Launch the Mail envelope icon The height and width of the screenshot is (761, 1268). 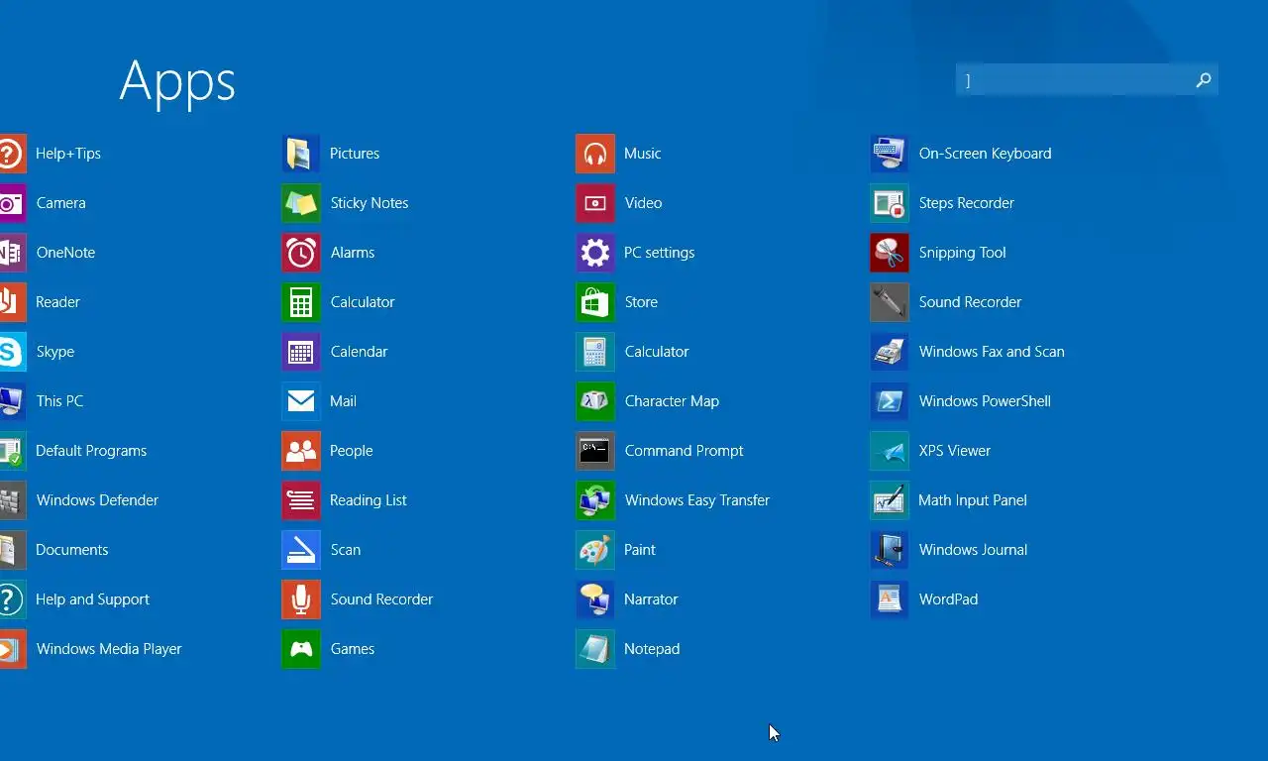point(301,401)
